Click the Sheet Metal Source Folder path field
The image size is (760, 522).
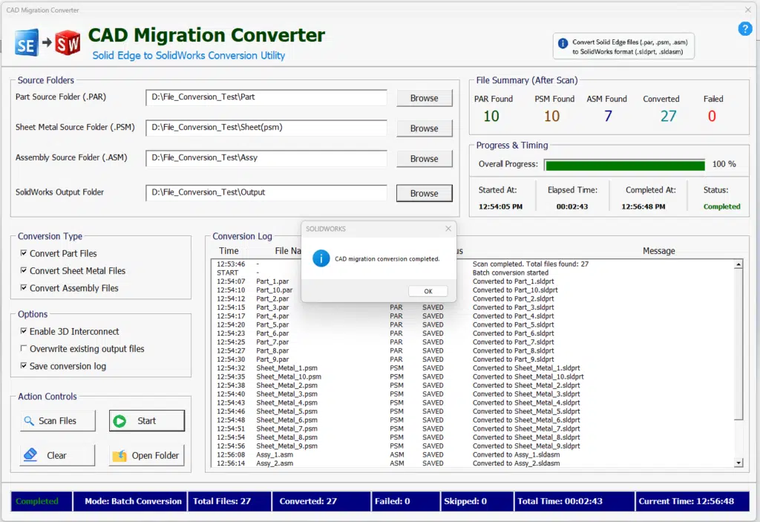coord(266,128)
